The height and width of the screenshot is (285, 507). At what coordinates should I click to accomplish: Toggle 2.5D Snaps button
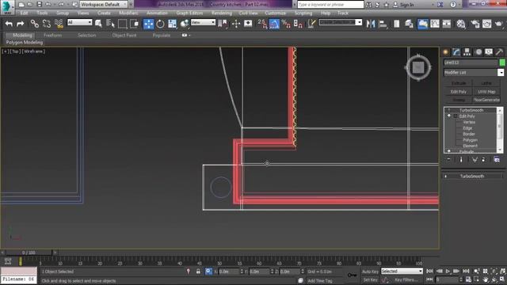click(262, 24)
